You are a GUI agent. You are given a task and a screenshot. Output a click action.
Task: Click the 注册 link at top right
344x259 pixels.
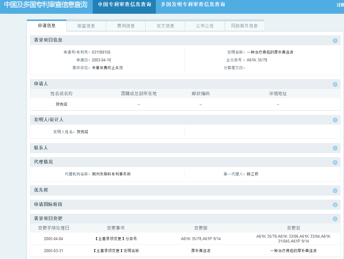pyautogui.click(x=340, y=5)
